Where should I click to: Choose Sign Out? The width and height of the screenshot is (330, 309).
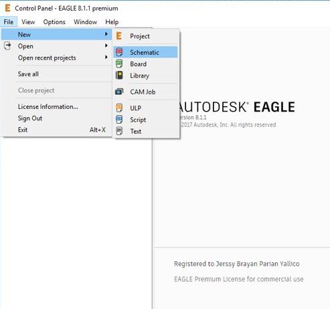point(57,118)
